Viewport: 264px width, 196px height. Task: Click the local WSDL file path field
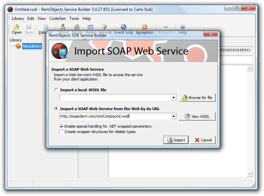(115, 98)
